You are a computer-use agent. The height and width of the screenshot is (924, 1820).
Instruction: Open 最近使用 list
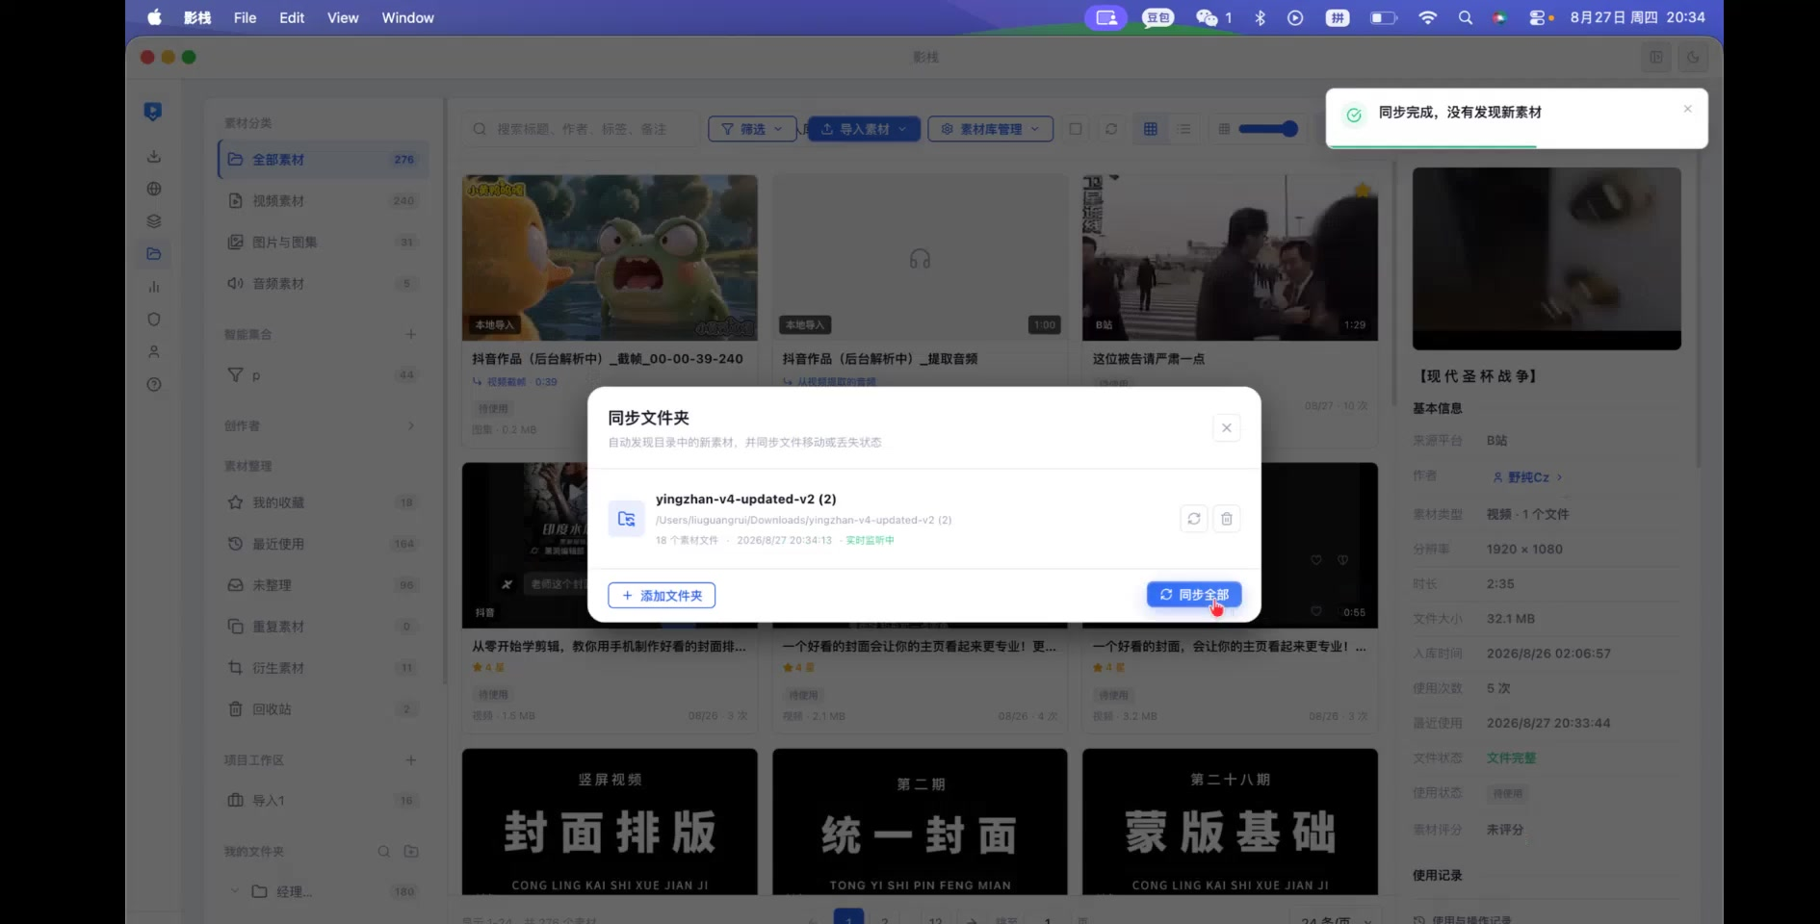(324, 544)
